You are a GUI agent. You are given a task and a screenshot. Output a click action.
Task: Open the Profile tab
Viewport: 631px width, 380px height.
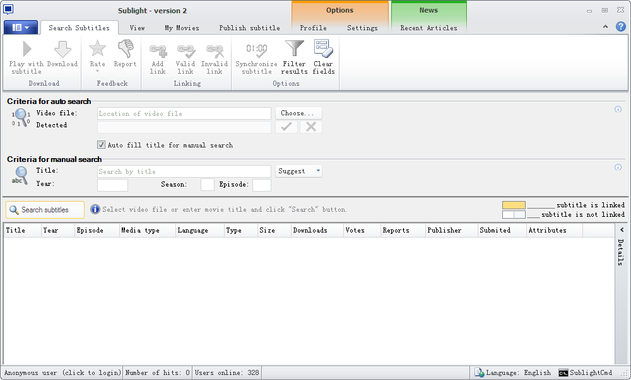tap(313, 28)
